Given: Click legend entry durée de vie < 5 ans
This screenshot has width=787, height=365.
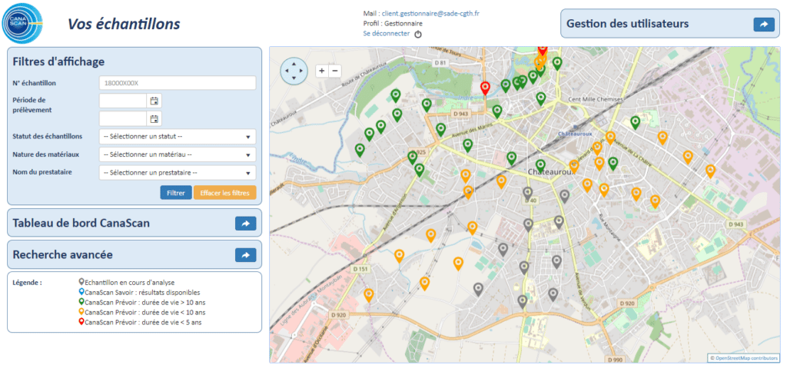Looking at the screenshot, I should pyautogui.click(x=142, y=322).
